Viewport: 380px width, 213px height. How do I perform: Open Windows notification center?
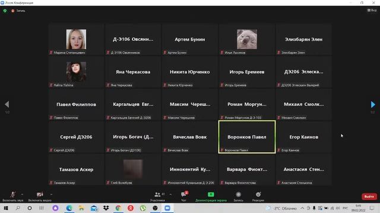[x=372, y=208]
